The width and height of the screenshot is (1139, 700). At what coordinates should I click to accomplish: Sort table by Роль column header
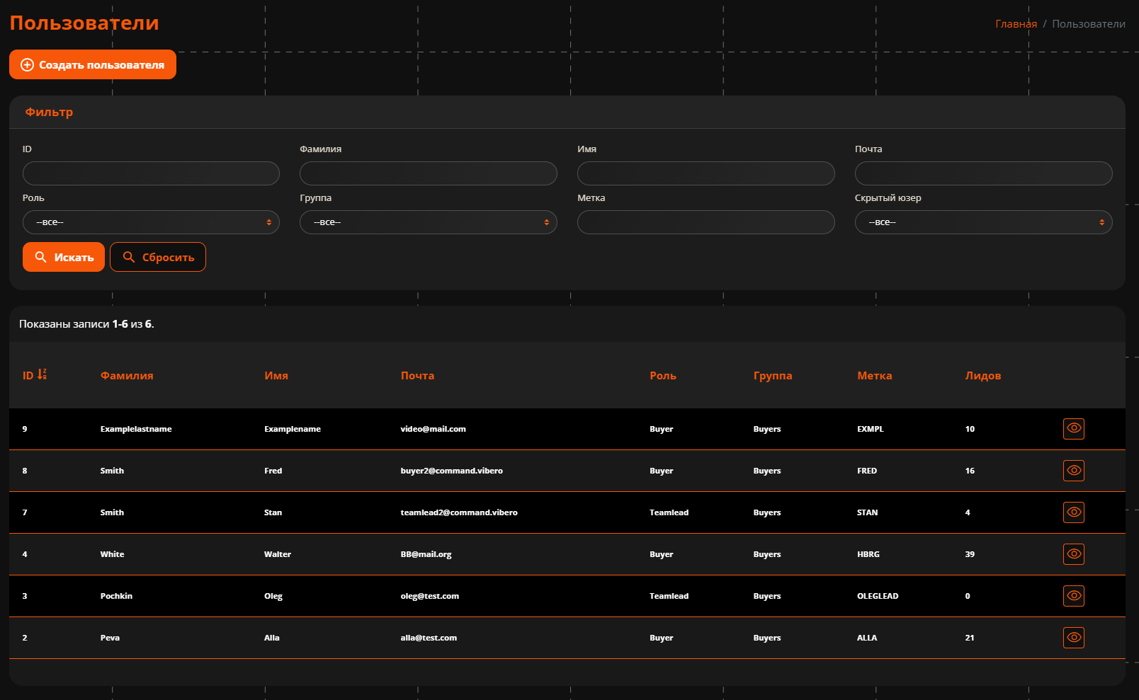point(663,376)
